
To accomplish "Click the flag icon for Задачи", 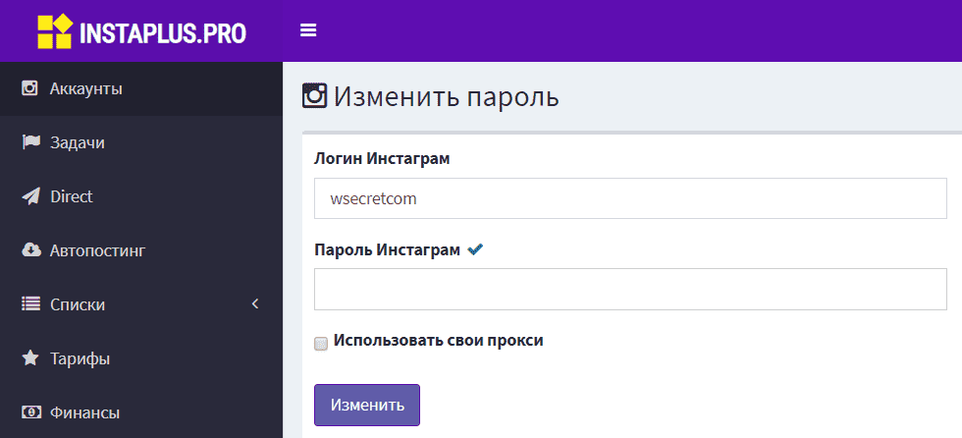I will 30,142.
